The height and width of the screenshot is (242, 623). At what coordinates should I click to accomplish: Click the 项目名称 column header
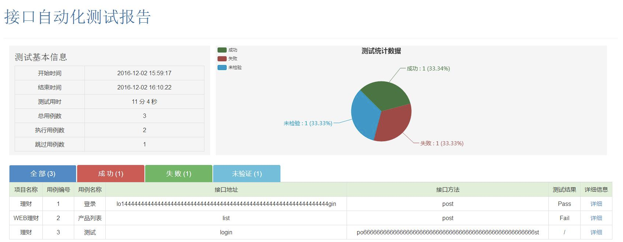point(26,190)
